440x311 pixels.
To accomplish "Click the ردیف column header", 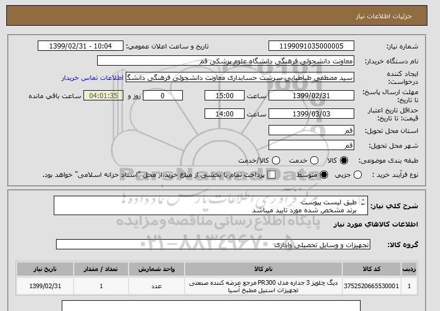I will click(x=409, y=269).
